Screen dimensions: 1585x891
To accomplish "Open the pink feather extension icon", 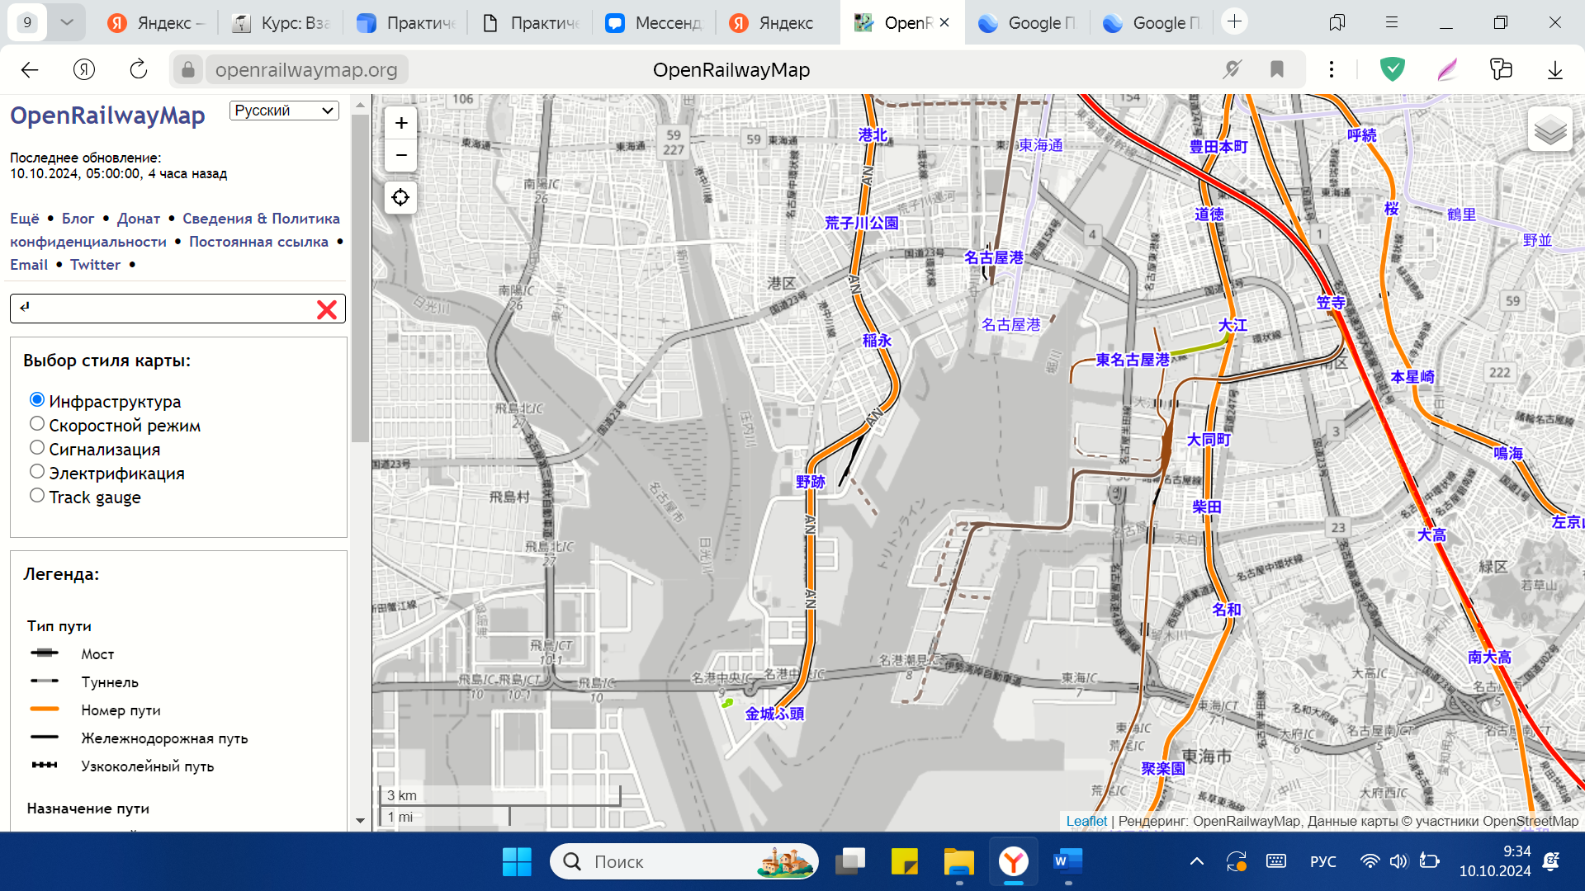I will tap(1447, 70).
